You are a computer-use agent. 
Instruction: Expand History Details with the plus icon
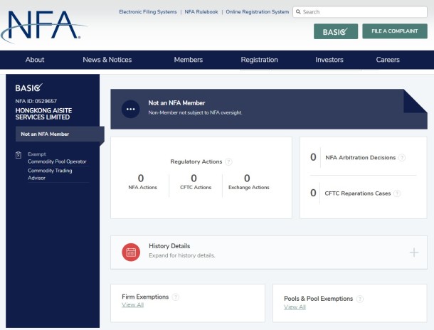click(414, 252)
